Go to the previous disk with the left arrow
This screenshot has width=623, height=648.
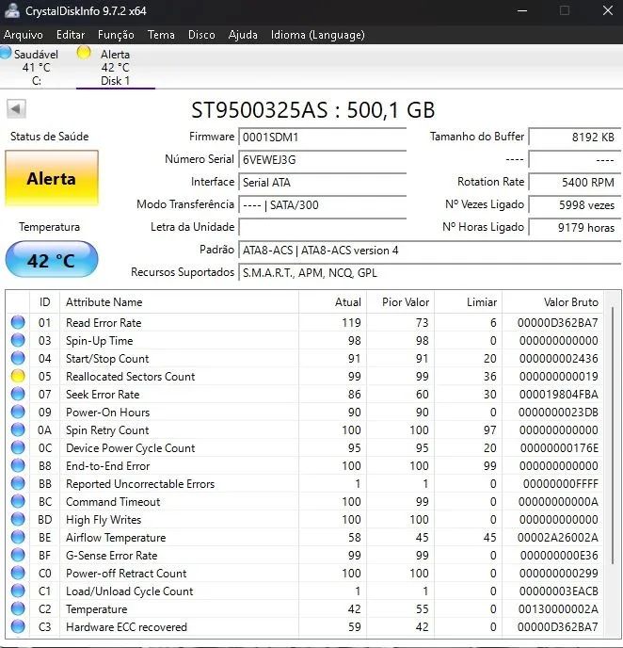point(16,109)
